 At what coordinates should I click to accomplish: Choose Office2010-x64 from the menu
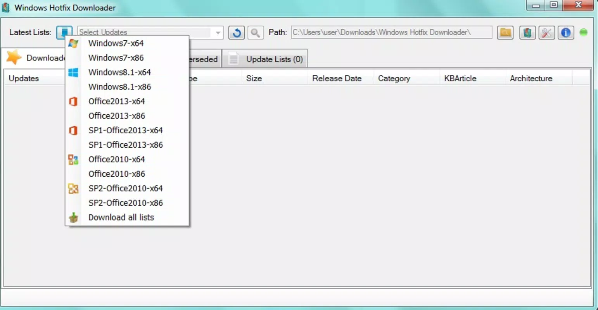(127, 159)
